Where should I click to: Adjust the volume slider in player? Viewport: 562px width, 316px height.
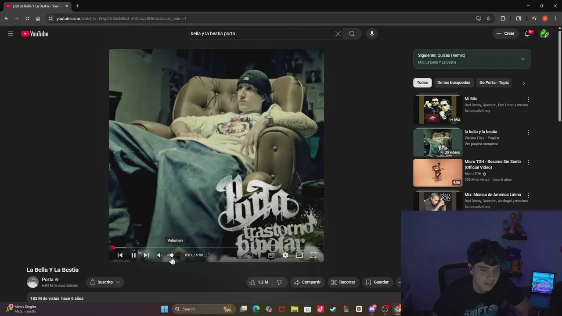pyautogui.click(x=175, y=255)
